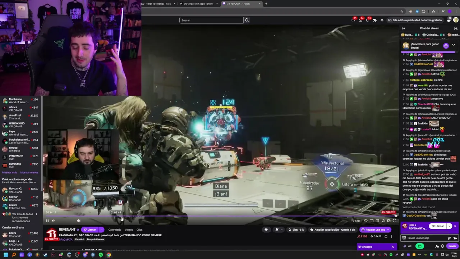The height and width of the screenshot is (259, 460).
Task: Open the user profile avatar menu
Action: tap(456, 20)
